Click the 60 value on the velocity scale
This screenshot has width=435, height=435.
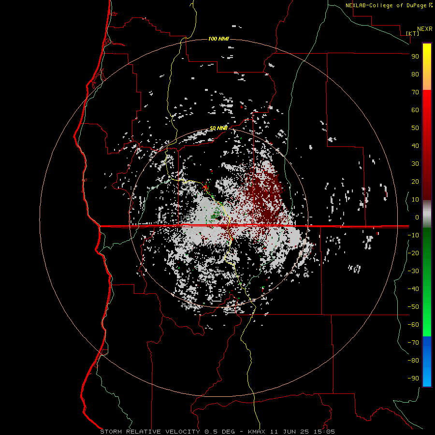415,110
